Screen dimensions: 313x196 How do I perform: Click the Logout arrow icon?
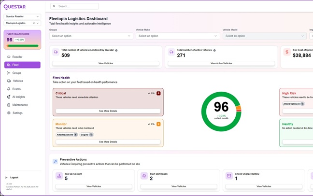pos(6,178)
